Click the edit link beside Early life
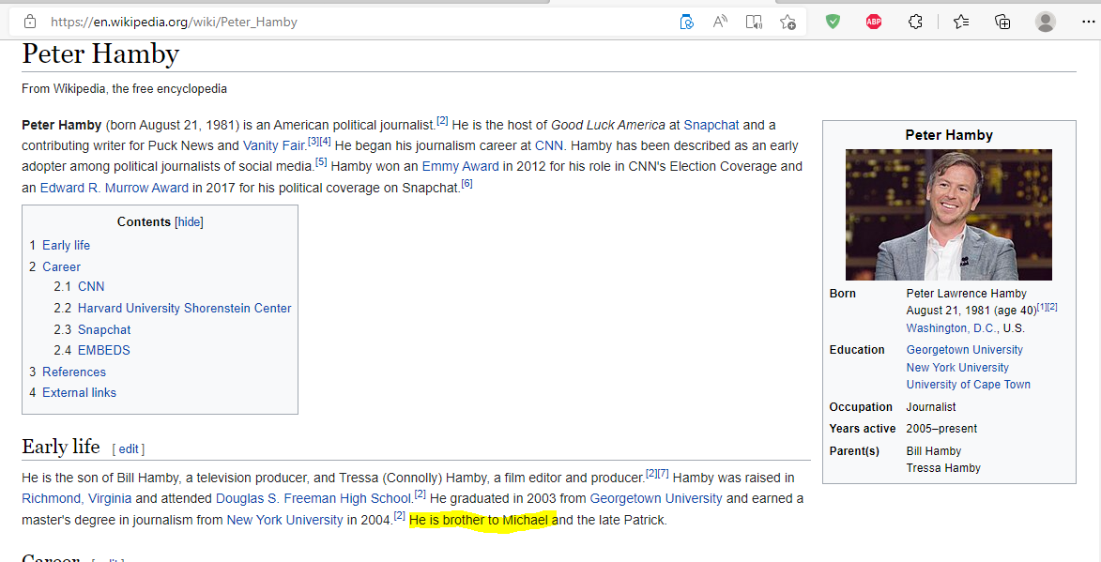 point(129,449)
